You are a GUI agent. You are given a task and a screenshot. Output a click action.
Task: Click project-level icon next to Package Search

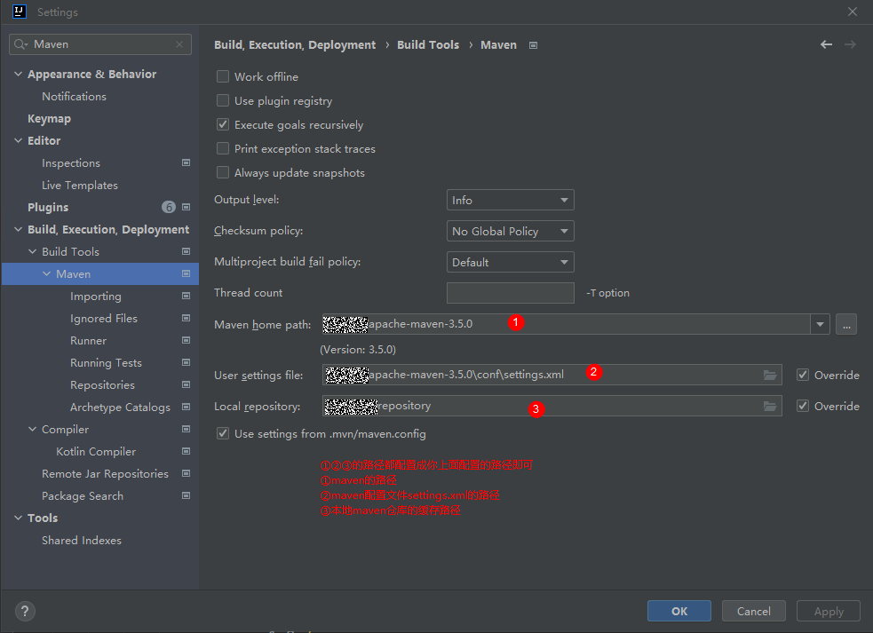point(186,495)
